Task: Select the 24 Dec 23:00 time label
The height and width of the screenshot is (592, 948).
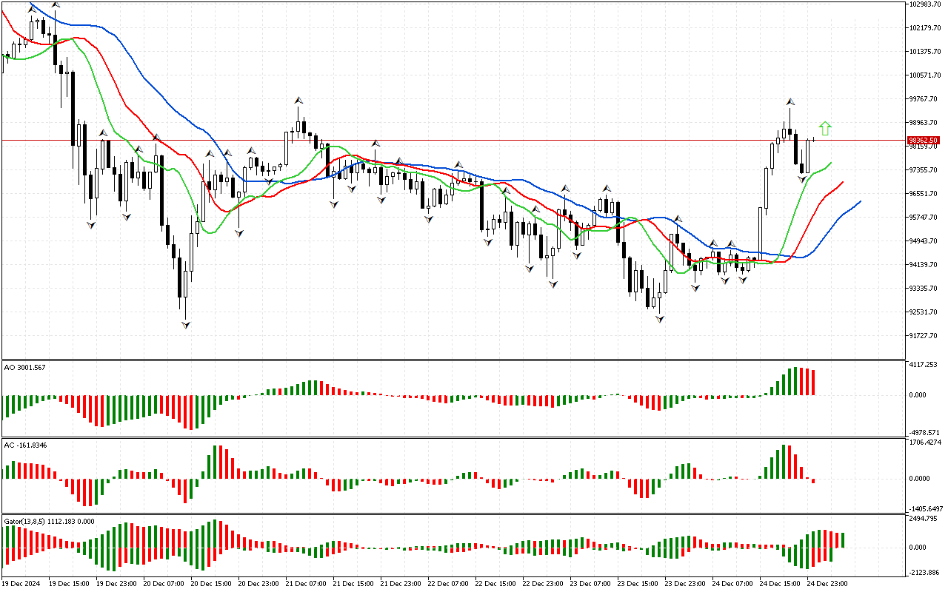Action: point(827,583)
